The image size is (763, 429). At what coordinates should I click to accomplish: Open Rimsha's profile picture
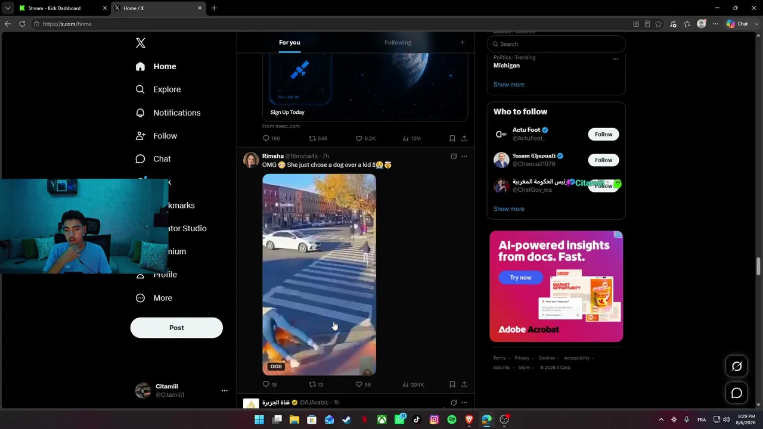point(251,160)
